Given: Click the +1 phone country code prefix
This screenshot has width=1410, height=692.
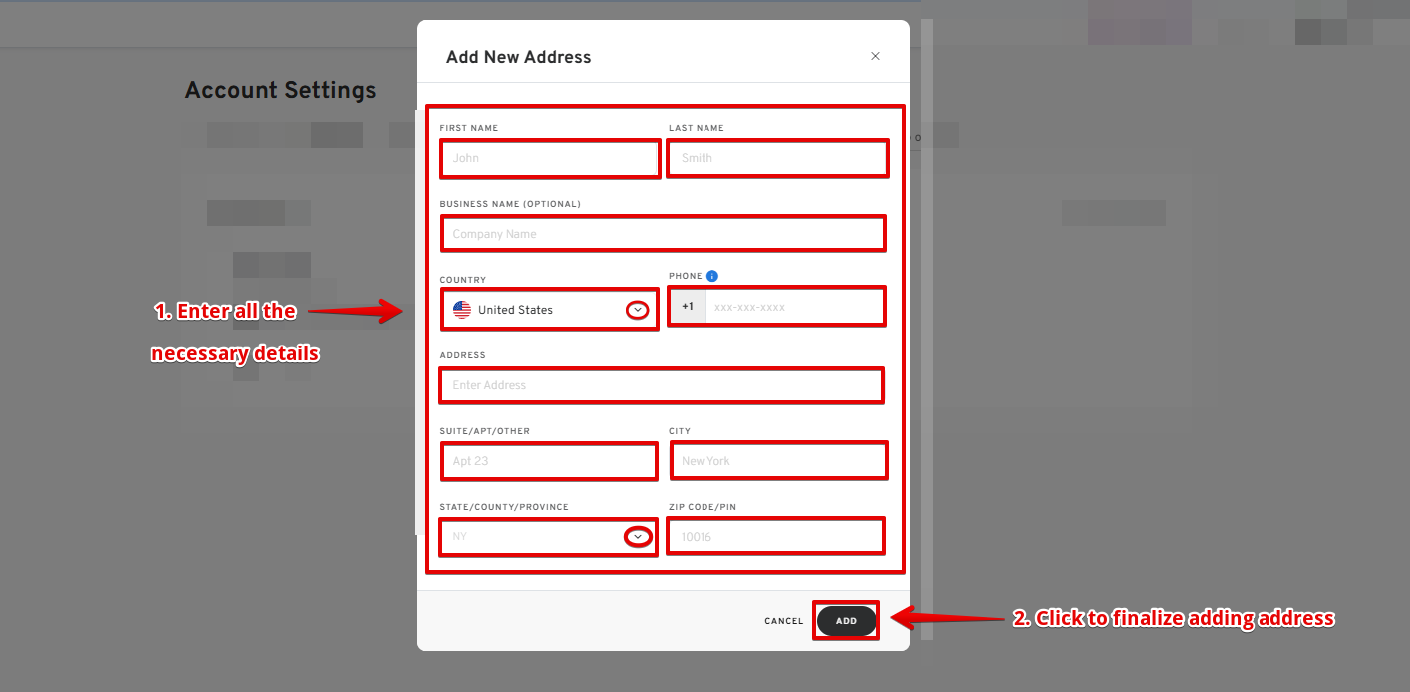Looking at the screenshot, I should tap(688, 307).
